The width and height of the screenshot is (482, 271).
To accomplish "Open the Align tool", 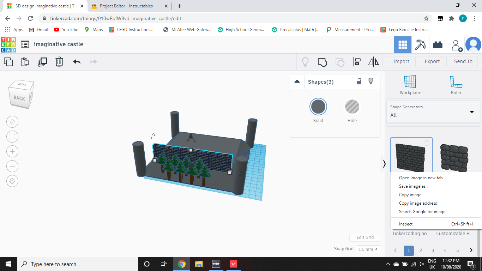I will (357, 62).
